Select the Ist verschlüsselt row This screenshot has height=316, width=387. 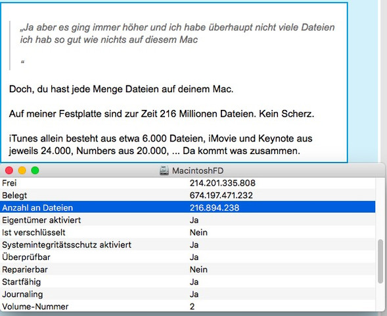[187, 232]
